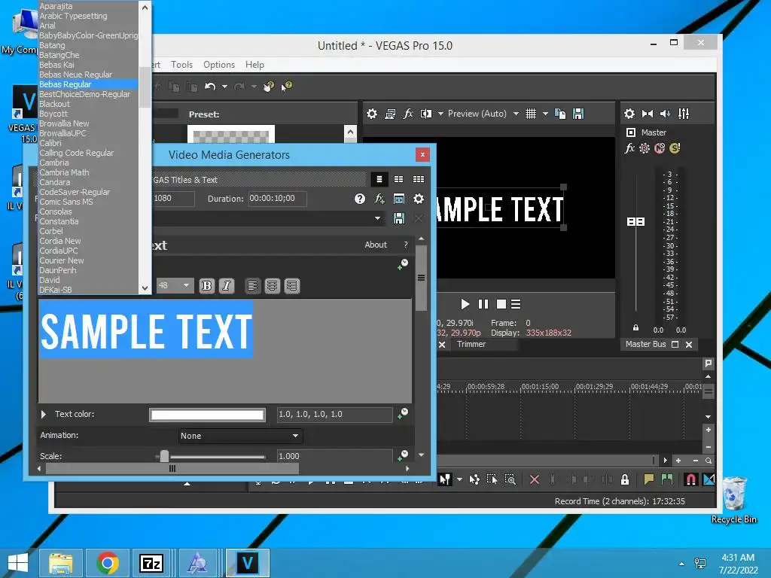Select the Normal Edit tool on timeline toolbar
Image resolution: width=771 pixels, height=578 pixels.
tap(445, 479)
